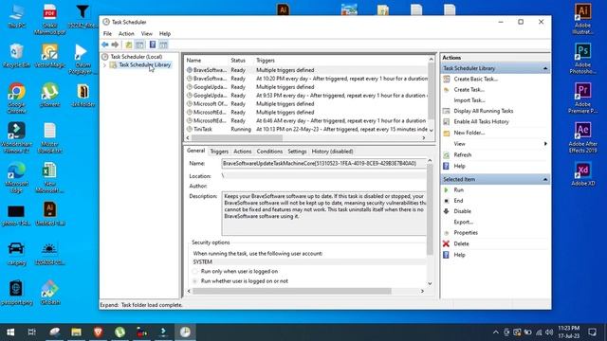Open File Explorer from the taskbar
The width and height of the screenshot is (607, 341).
pos(76,332)
